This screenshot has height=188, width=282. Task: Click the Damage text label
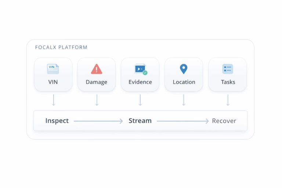click(x=97, y=82)
